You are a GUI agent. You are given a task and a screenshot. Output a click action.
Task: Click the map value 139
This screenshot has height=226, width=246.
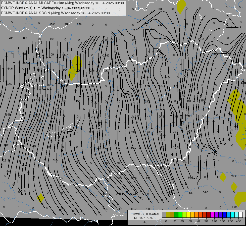(191, 193)
